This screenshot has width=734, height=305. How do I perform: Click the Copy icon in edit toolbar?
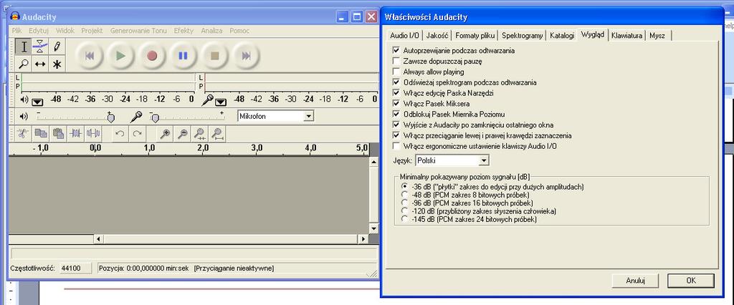pos(41,134)
